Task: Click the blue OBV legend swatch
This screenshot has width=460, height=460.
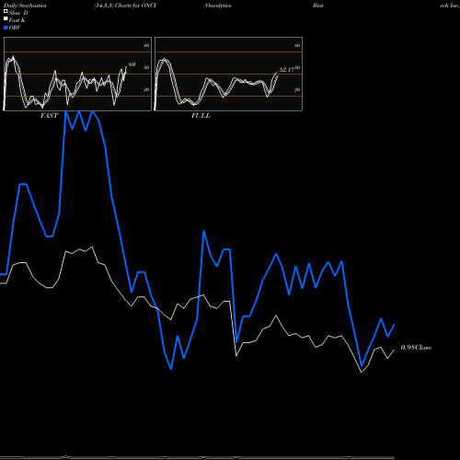Action: point(6,28)
